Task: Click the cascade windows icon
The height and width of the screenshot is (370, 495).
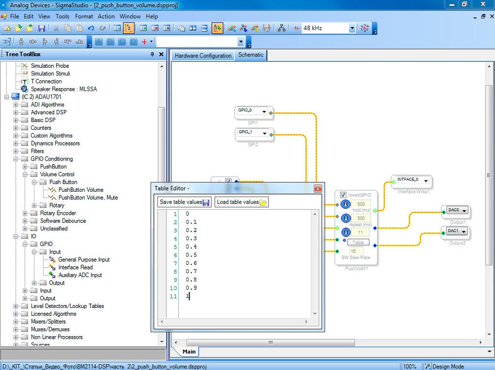Action: click(181, 28)
